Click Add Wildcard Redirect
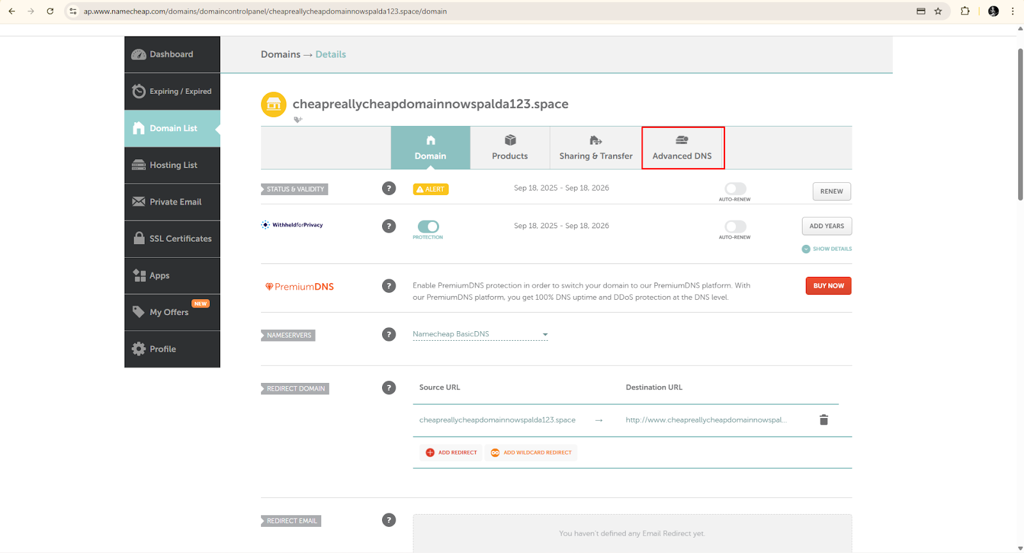This screenshot has height=553, width=1024. [x=531, y=453]
